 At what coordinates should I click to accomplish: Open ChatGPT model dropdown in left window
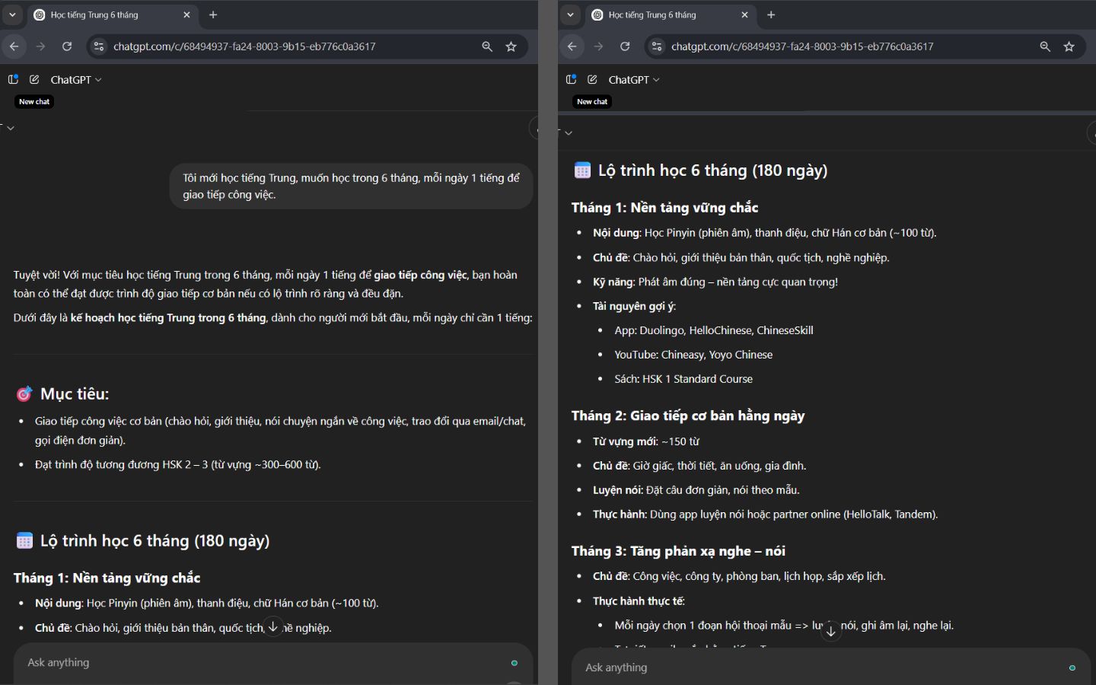pyautogui.click(x=75, y=80)
